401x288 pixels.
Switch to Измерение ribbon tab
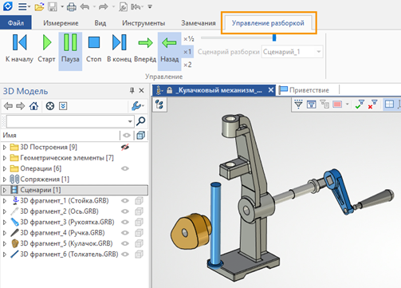(x=61, y=23)
